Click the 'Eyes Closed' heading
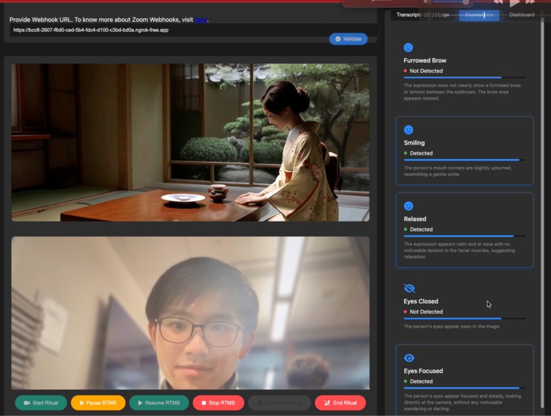The height and width of the screenshot is (416, 551). (421, 301)
